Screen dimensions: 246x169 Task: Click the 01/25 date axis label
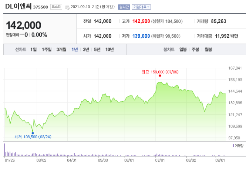(x=10, y=160)
